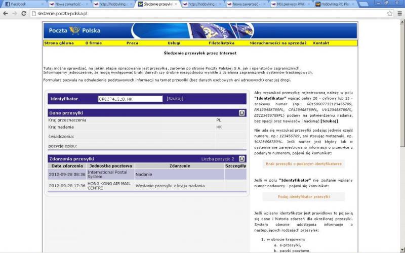Open Nieruchomości na sprzedaż menu item
Screen dimensions: 405x253
pos(278,43)
